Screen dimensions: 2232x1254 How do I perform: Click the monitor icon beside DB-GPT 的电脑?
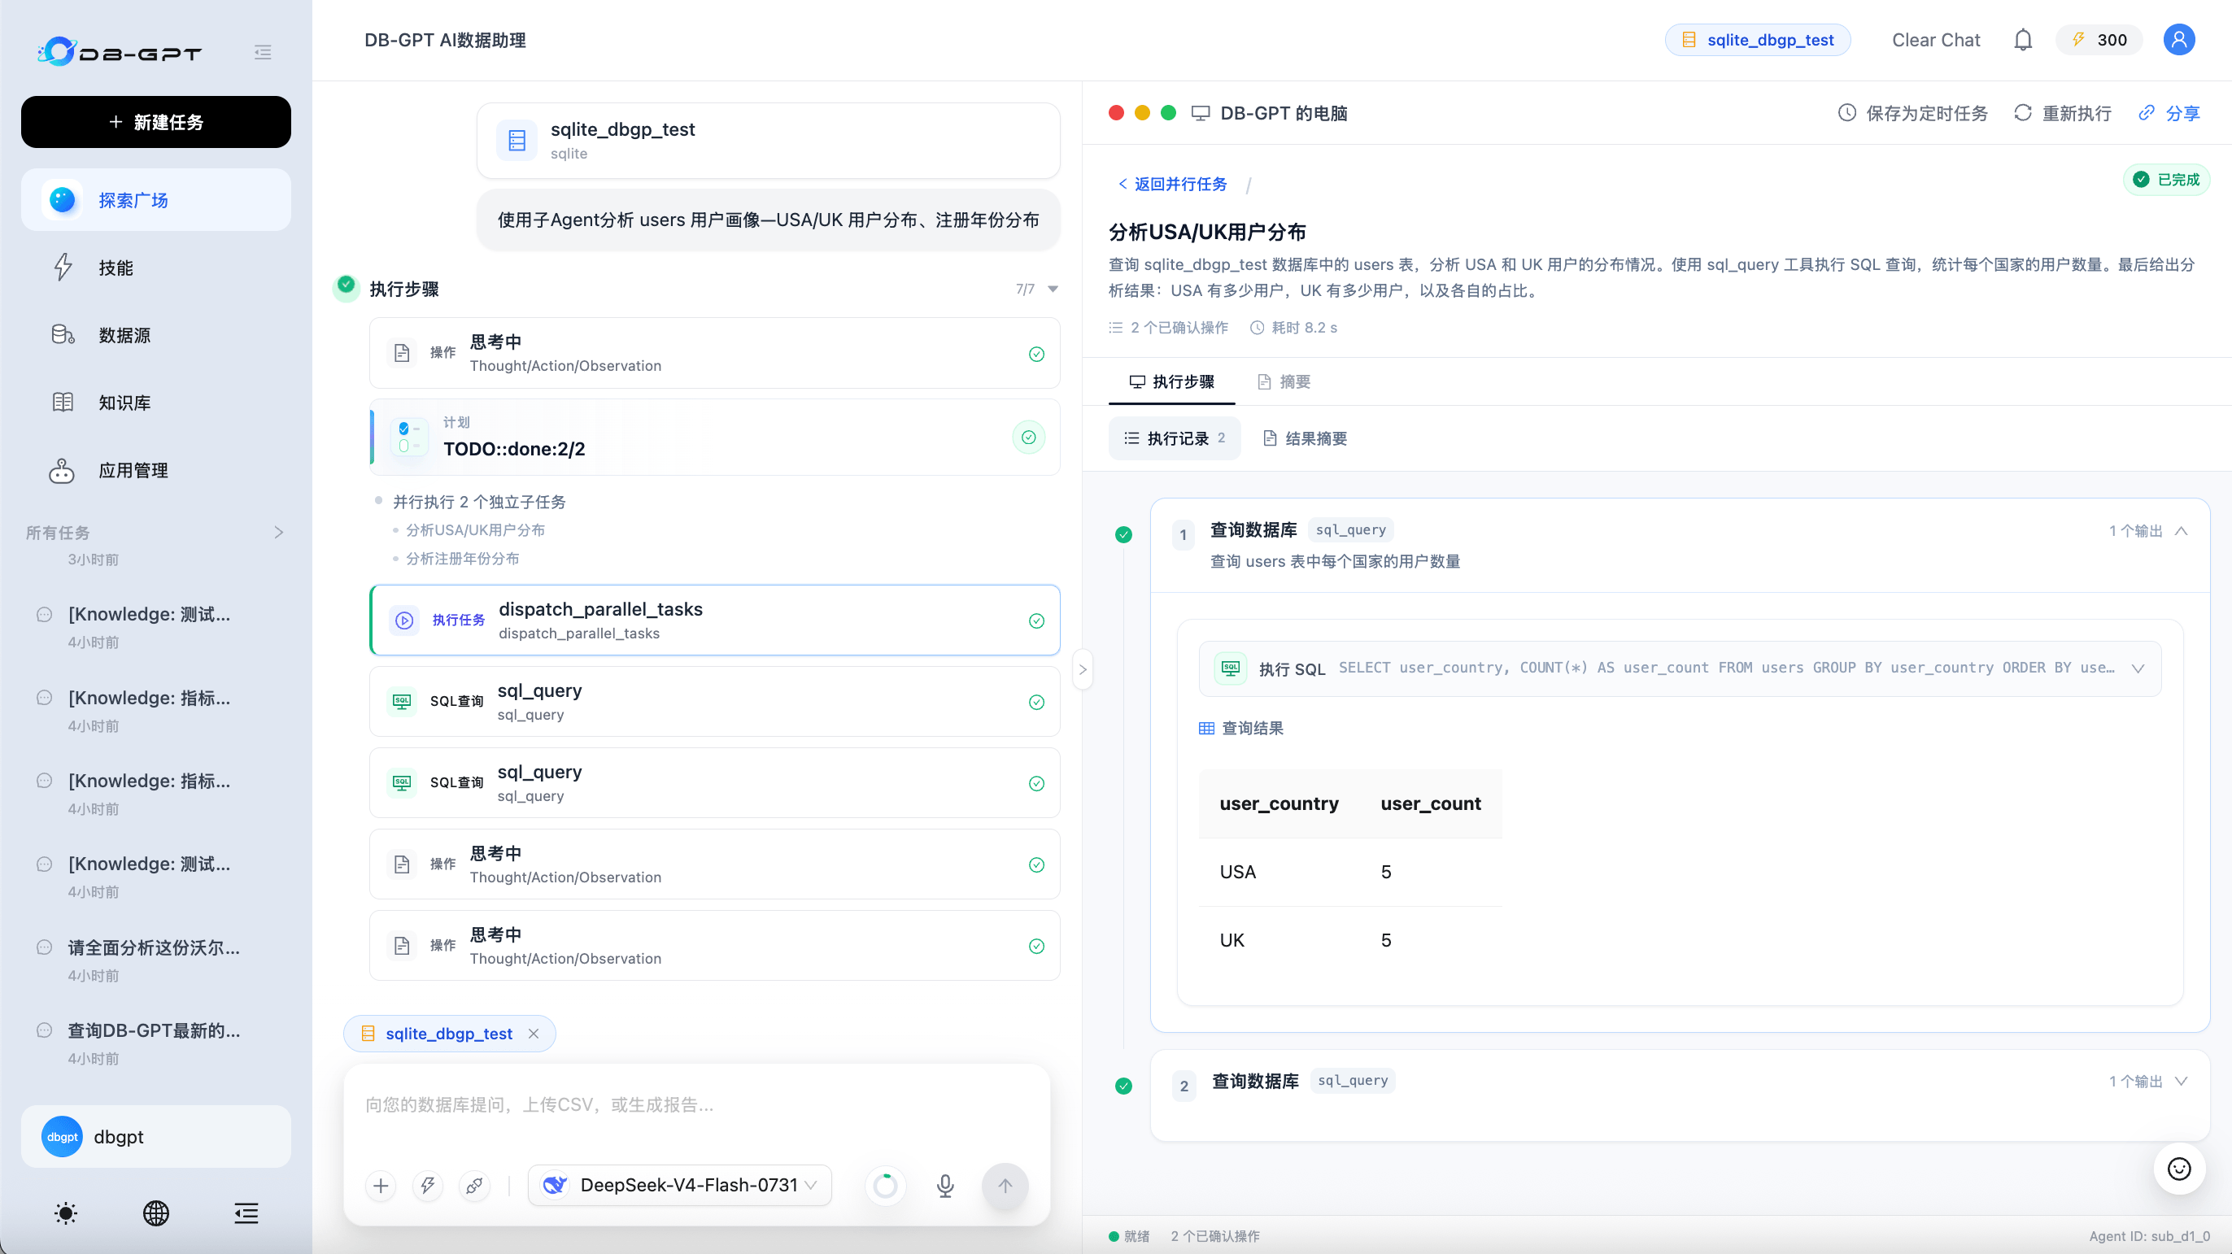point(1200,114)
